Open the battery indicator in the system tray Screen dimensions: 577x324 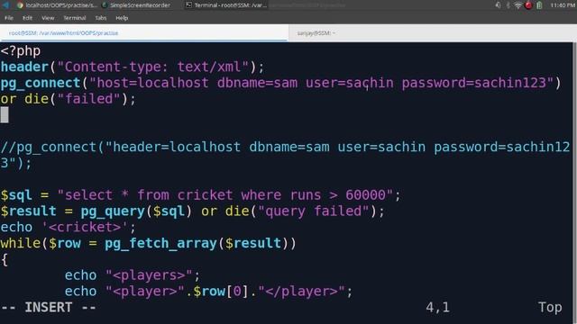click(539, 5)
